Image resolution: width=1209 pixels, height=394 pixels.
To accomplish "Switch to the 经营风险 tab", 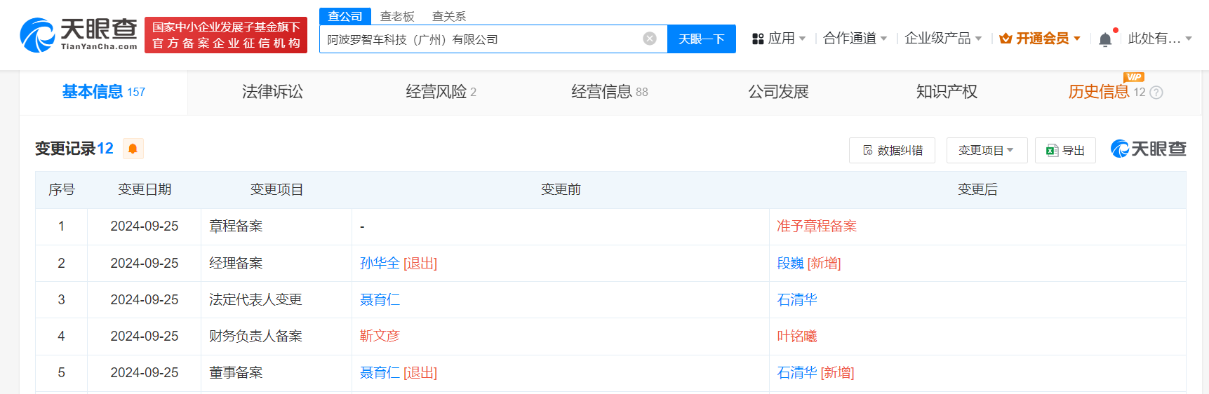I will 441,92.
